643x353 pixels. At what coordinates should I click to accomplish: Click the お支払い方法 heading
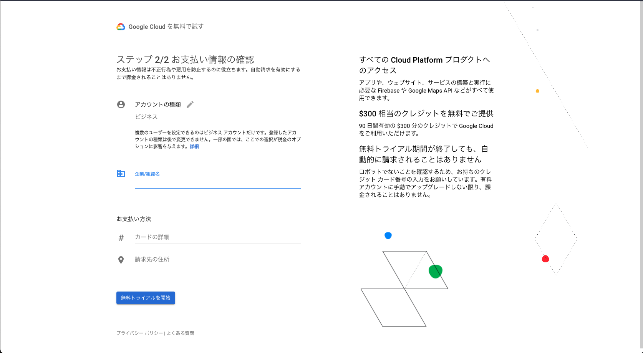click(134, 219)
